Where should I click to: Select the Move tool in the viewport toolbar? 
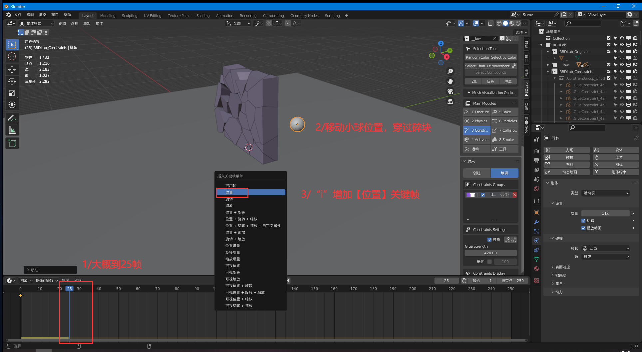click(12, 69)
